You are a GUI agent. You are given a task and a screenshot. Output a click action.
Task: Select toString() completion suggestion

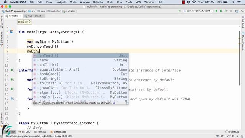[80, 79]
